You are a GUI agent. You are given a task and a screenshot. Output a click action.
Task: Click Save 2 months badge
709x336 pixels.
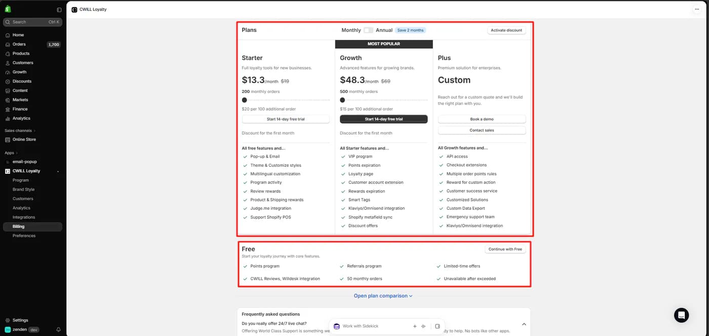tap(410, 30)
